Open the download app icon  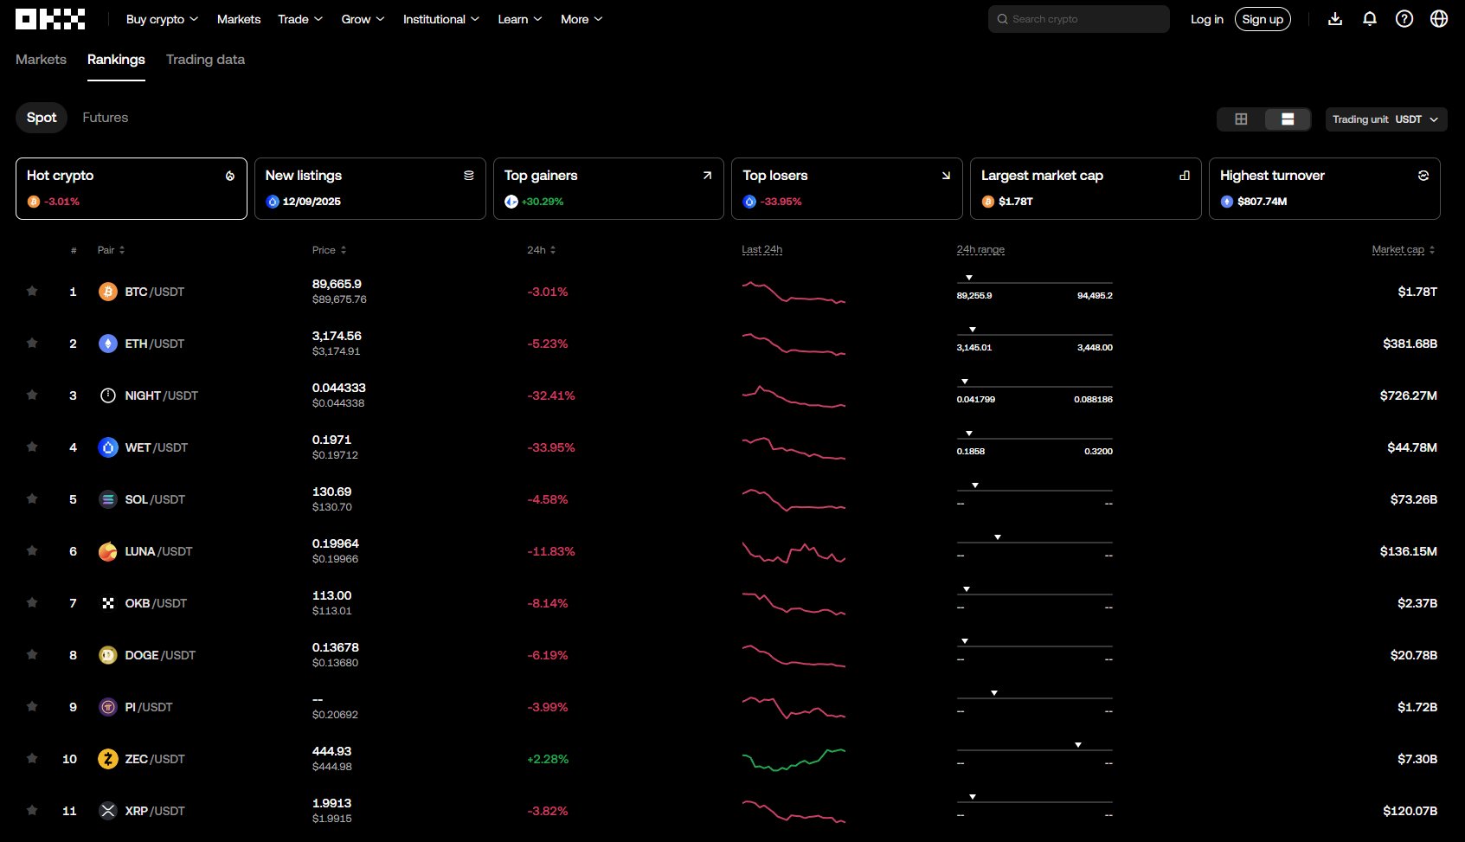click(x=1335, y=19)
